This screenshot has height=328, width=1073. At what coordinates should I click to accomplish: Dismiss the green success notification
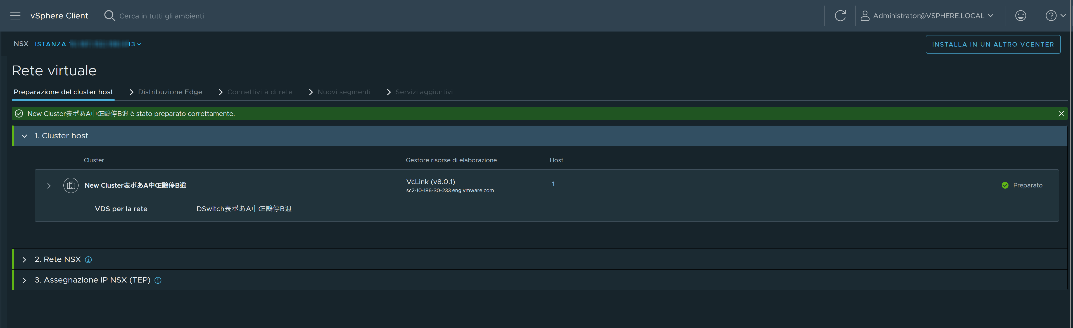[x=1061, y=114]
